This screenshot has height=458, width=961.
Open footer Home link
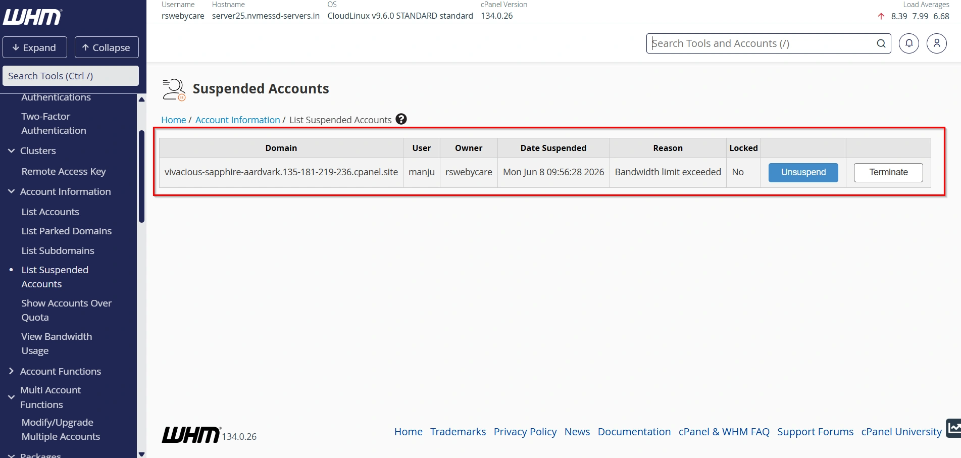click(x=408, y=432)
